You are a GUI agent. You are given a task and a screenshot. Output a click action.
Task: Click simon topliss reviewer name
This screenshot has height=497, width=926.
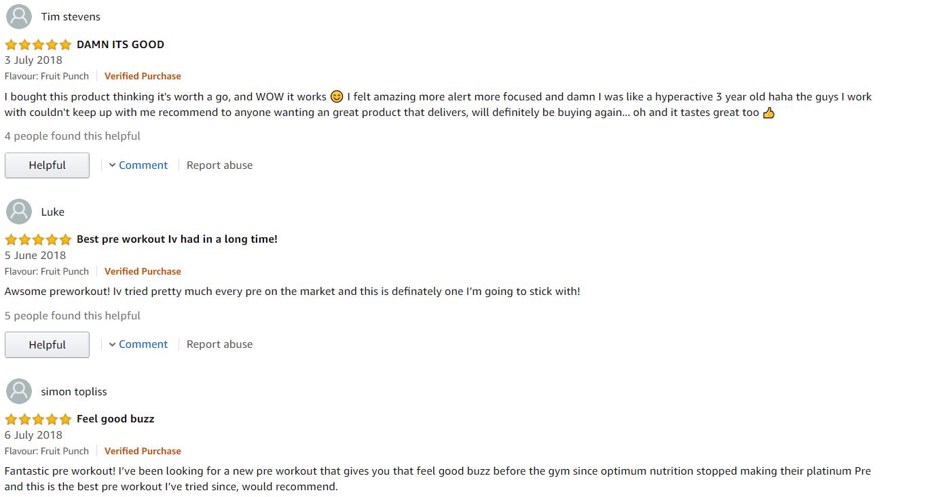tap(74, 392)
